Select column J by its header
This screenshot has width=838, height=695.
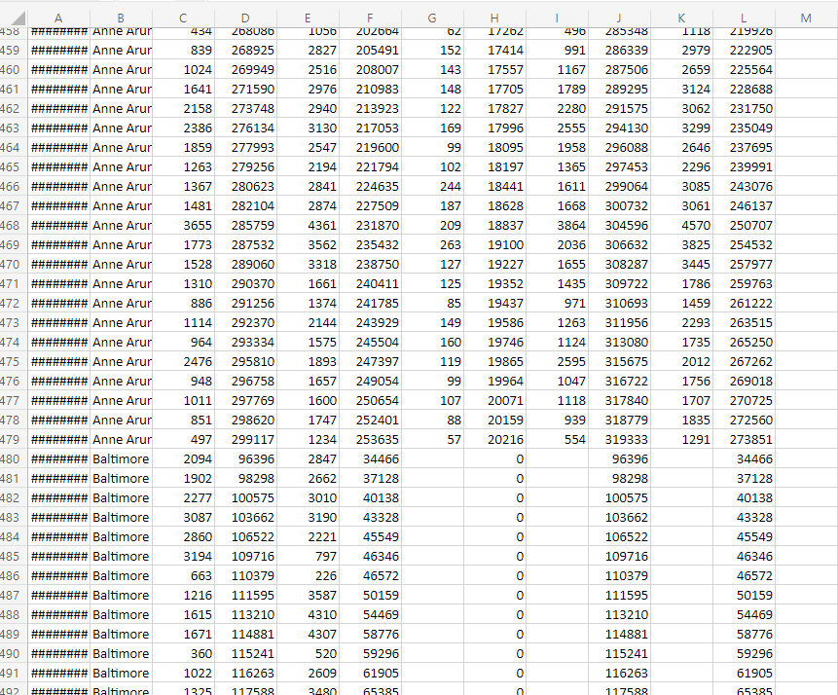coord(618,18)
